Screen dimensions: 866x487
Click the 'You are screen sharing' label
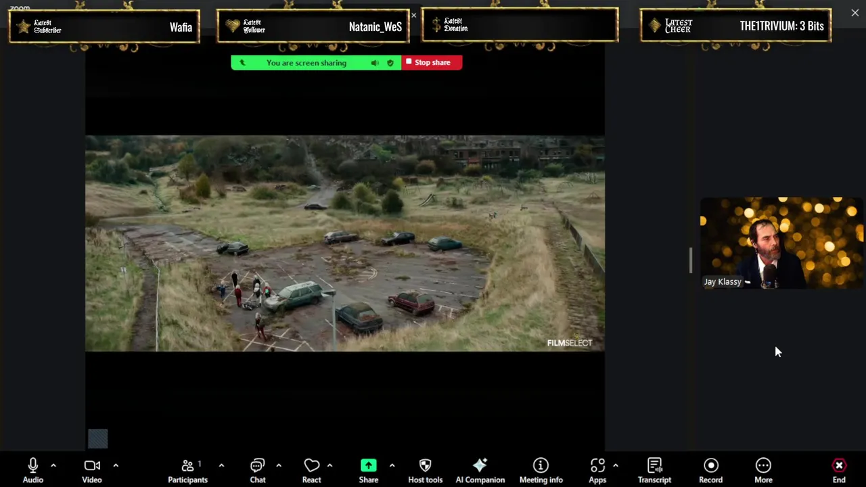click(x=306, y=63)
